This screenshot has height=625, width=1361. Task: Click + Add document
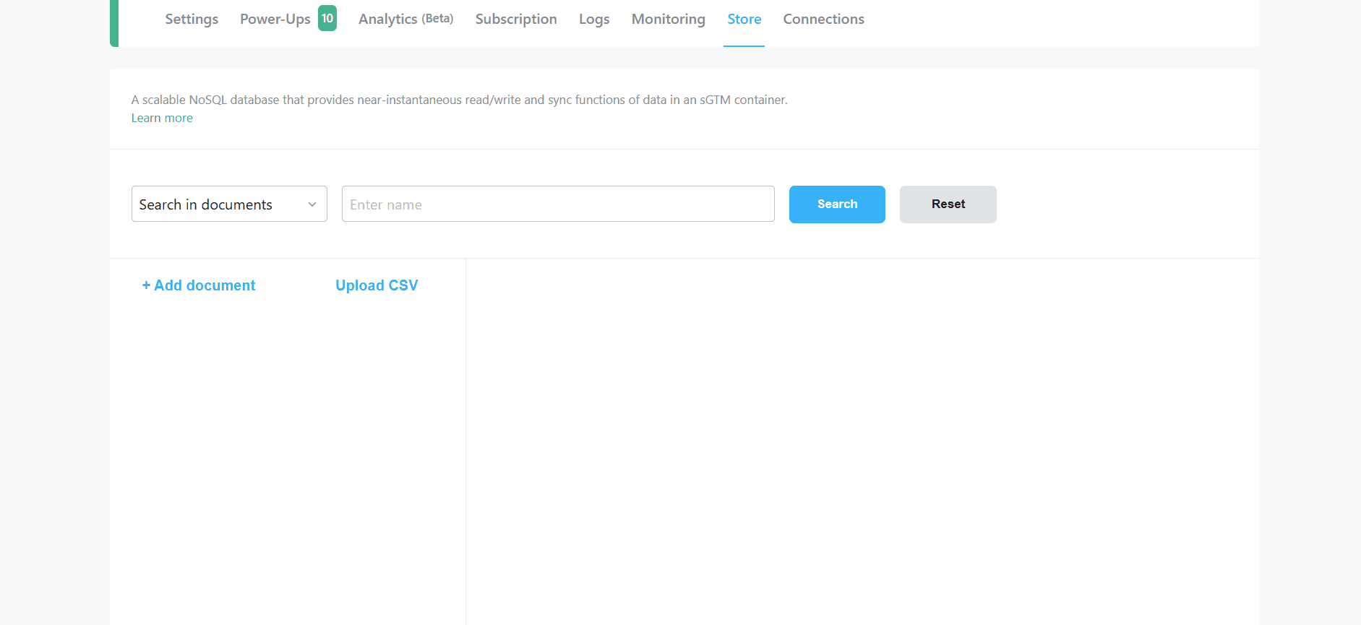pos(199,285)
